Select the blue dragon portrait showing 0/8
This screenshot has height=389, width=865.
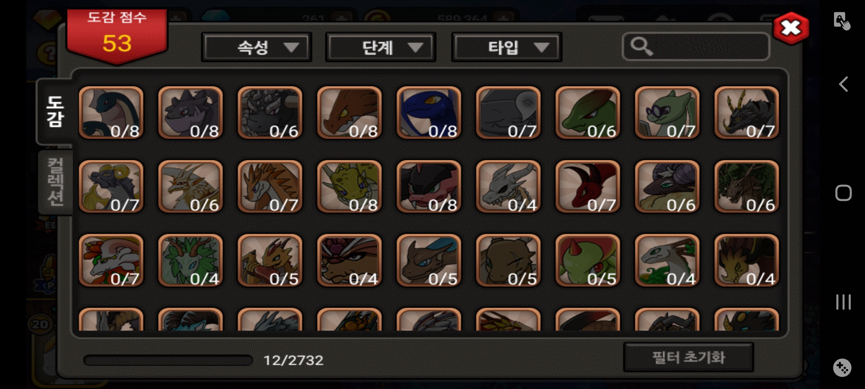coord(429,113)
